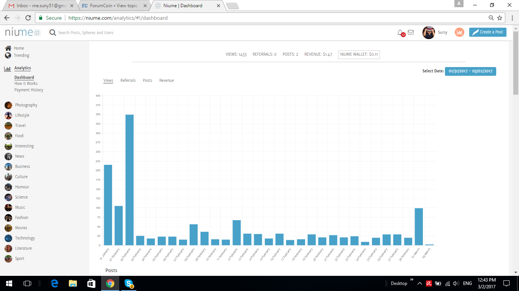
Task: Click the browser back arrow
Action: pyautogui.click(x=7, y=18)
